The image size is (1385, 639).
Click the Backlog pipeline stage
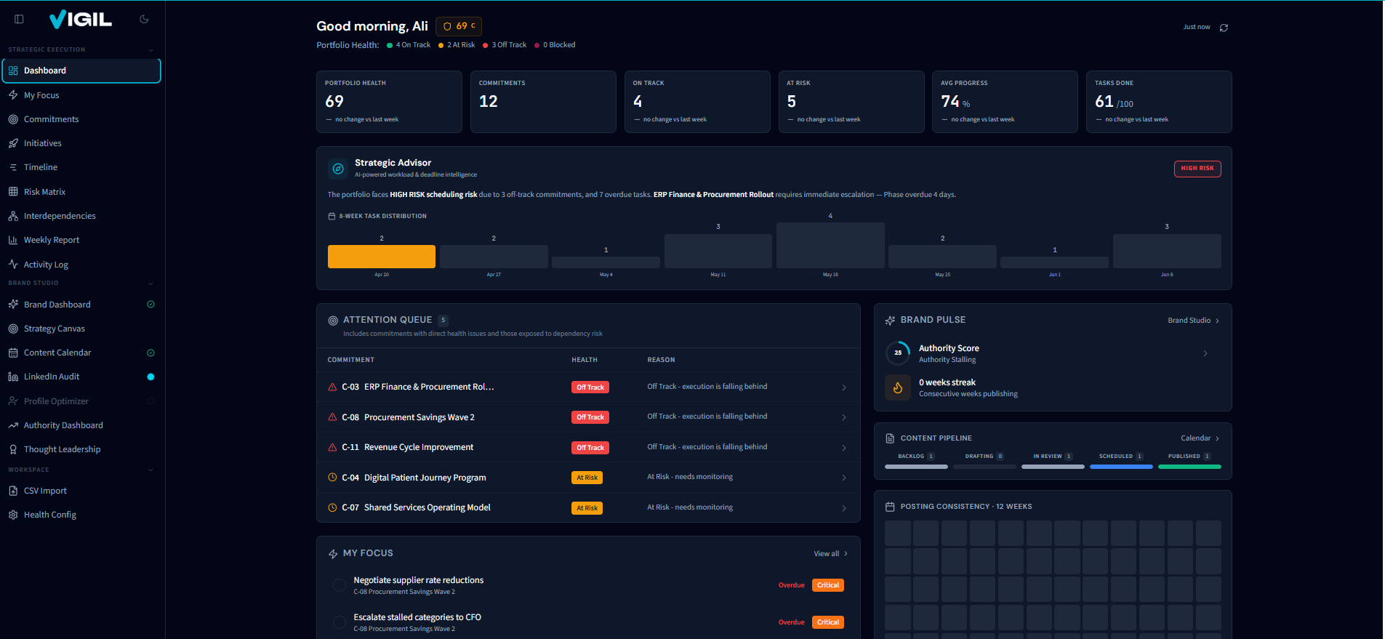click(x=916, y=461)
